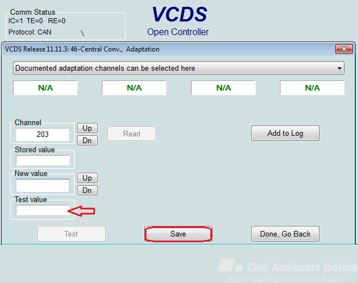The width and height of the screenshot is (358, 283).
Task: Close the Adaptation window
Action: point(344,49)
